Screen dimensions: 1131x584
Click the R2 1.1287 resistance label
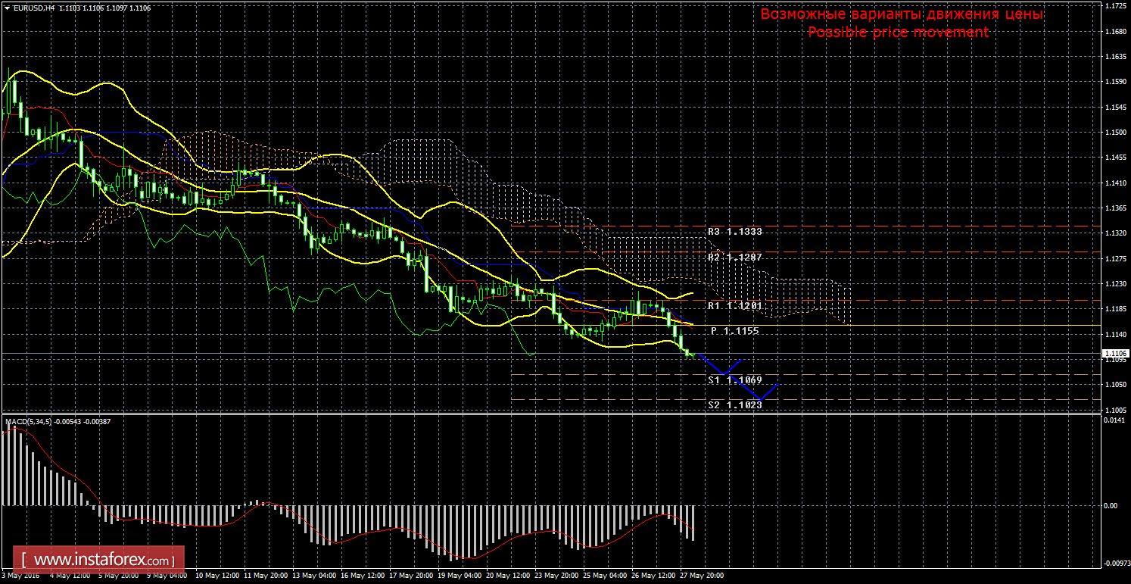[x=734, y=258]
